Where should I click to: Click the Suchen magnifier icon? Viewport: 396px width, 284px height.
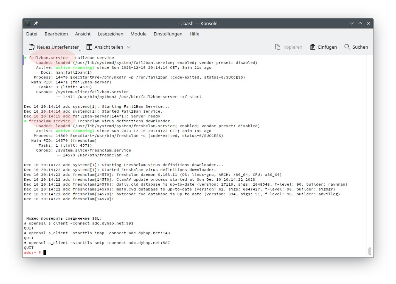(x=347, y=47)
